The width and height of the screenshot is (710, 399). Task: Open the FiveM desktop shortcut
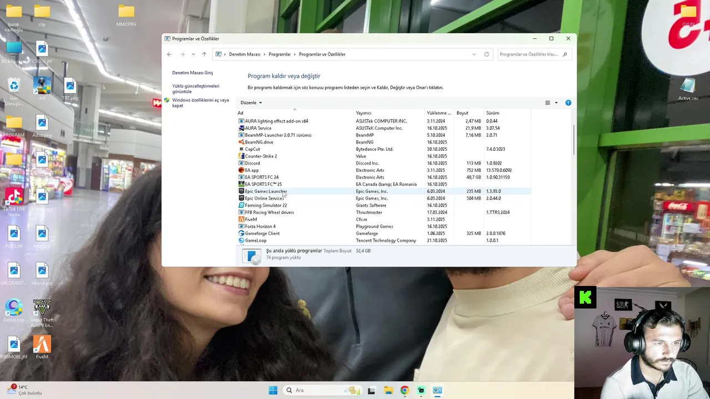[42, 347]
